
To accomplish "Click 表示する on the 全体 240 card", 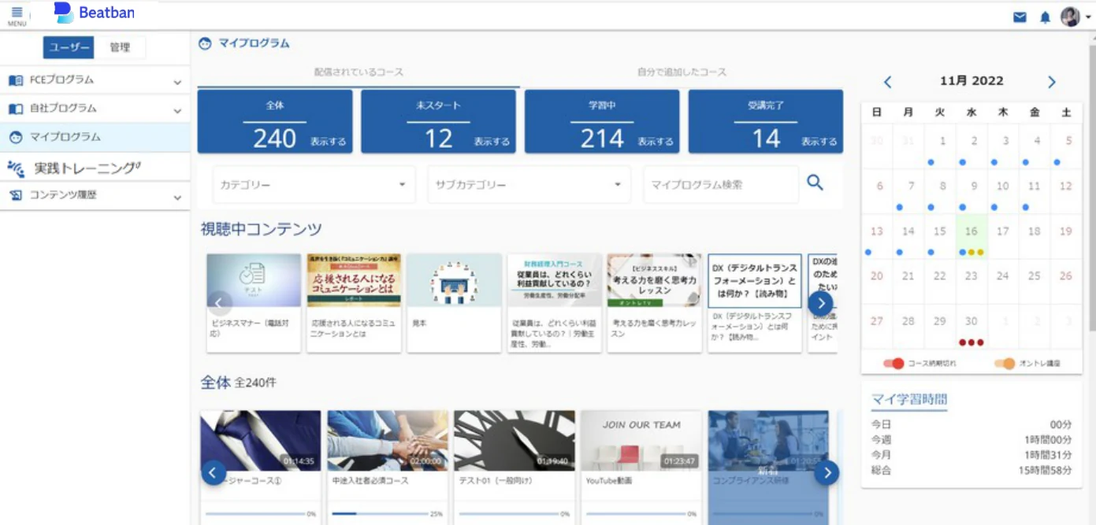I will tap(328, 142).
